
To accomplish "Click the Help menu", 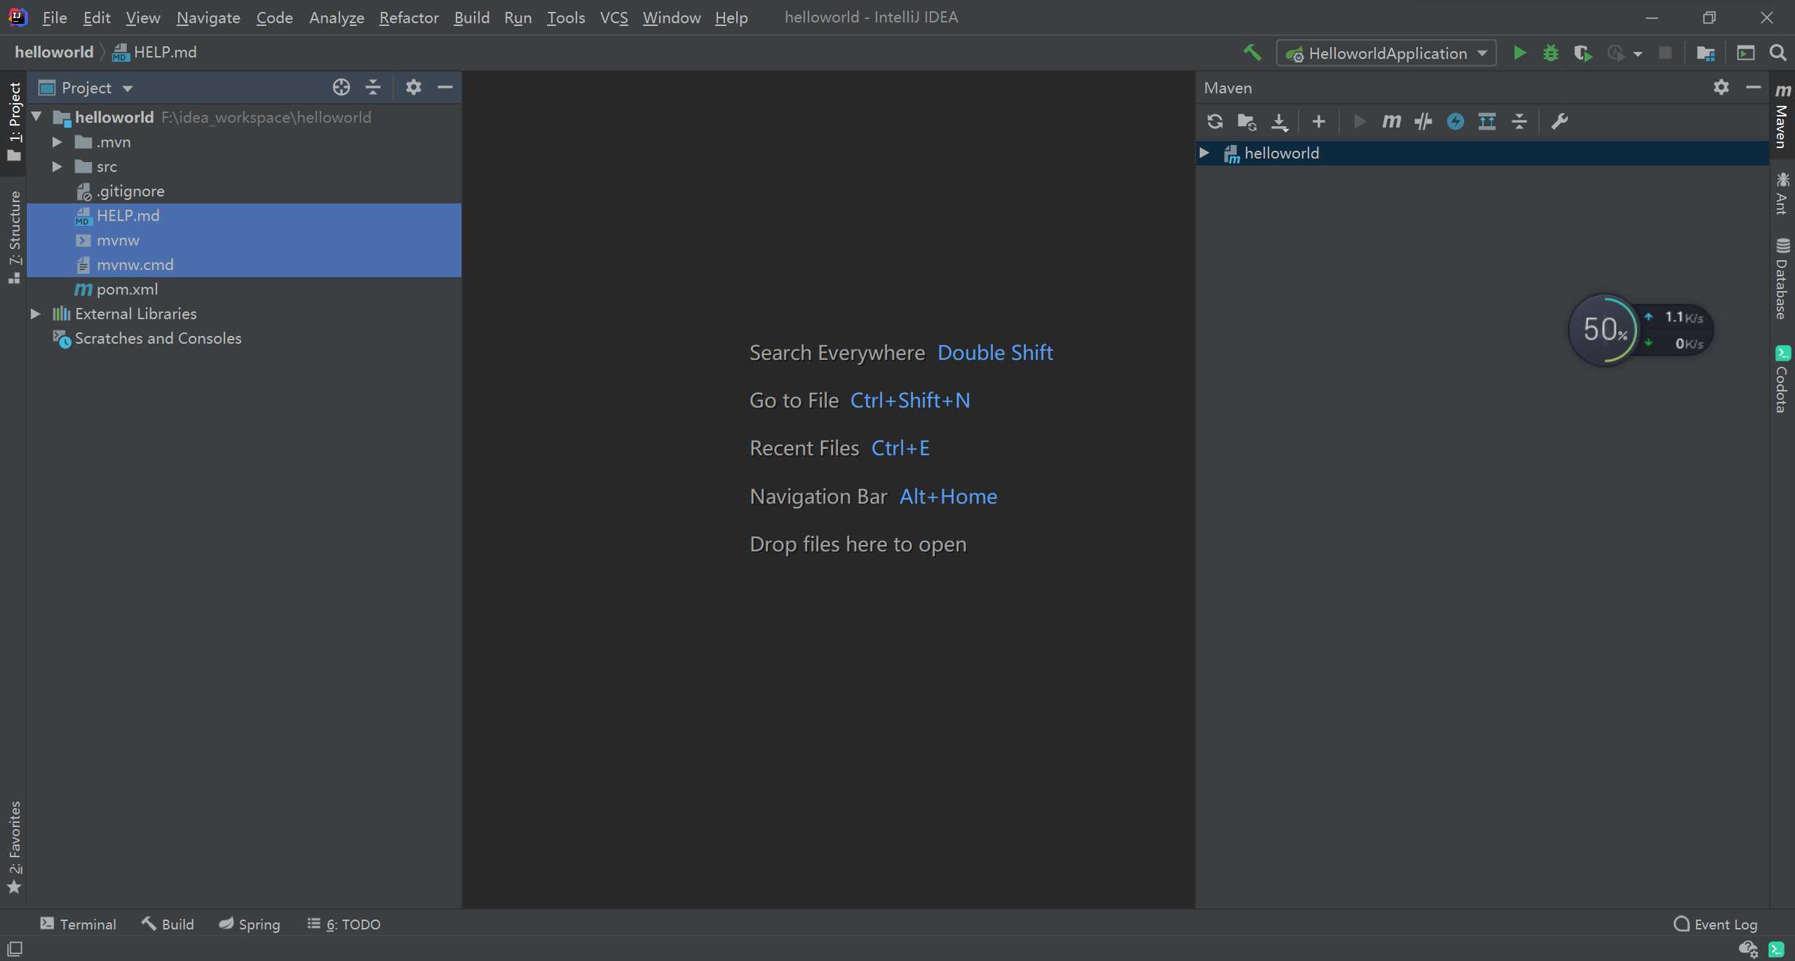I will tap(731, 18).
